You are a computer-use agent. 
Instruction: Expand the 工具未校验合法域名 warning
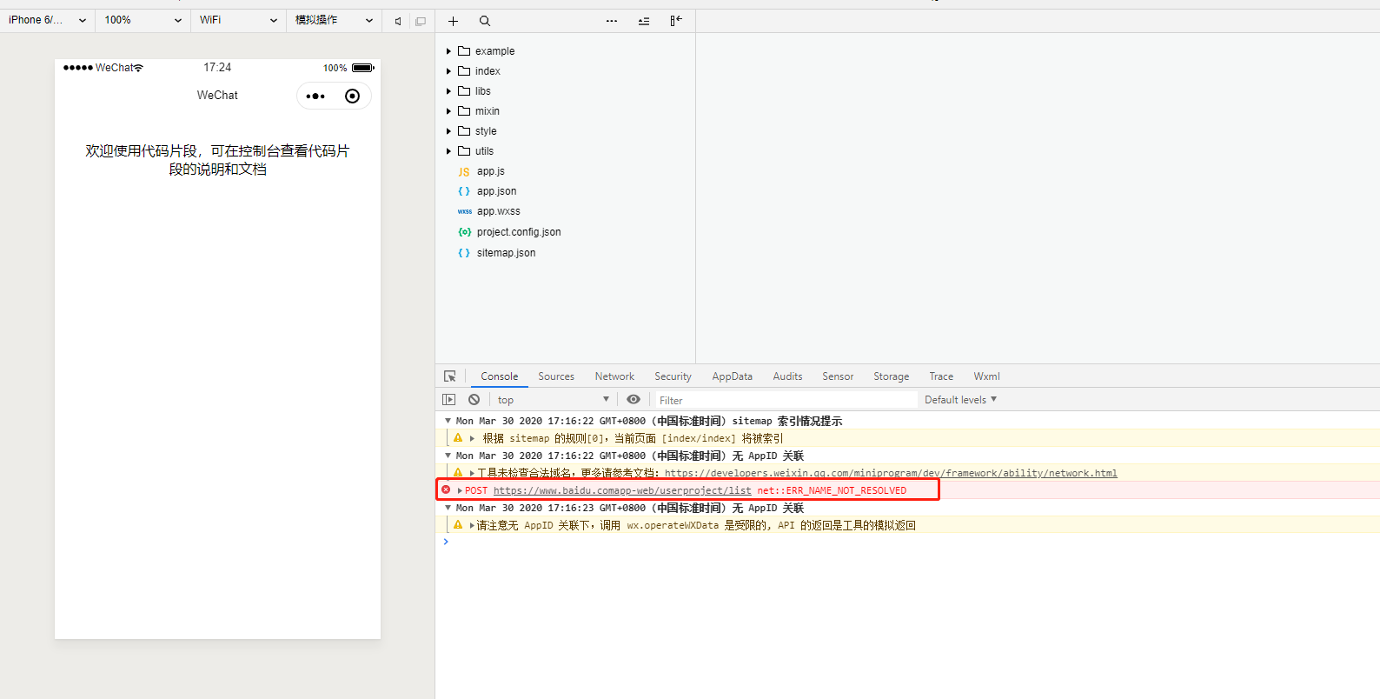(x=472, y=473)
